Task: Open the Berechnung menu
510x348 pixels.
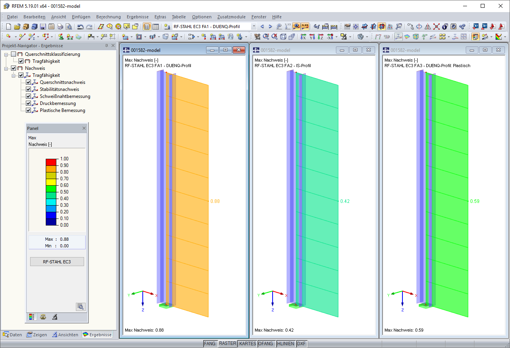Action: 108,17
